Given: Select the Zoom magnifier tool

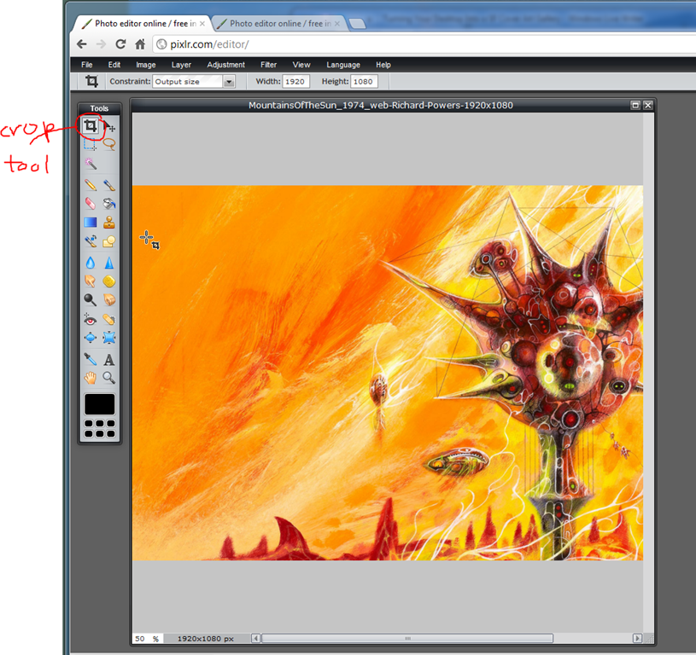Looking at the screenshot, I should pos(109,378).
